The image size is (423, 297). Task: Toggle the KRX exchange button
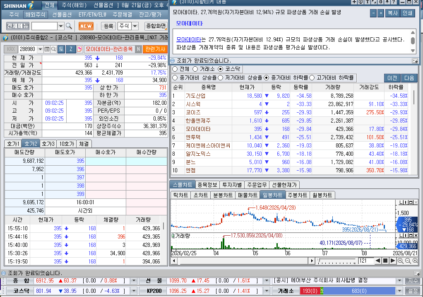[11, 49]
